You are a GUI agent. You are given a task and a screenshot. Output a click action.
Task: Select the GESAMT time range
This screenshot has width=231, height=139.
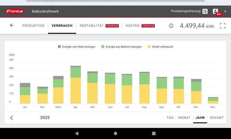point(216,118)
